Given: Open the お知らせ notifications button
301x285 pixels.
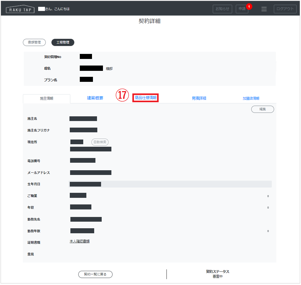Looking at the screenshot, I should 222,9.
